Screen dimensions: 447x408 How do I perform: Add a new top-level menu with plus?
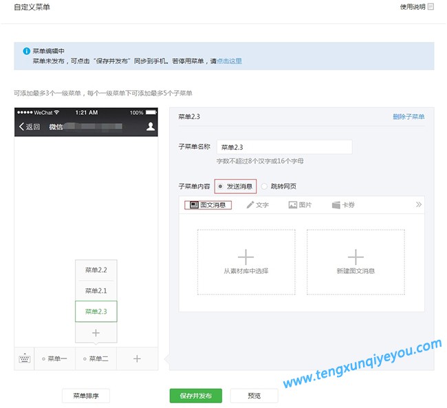coord(137,358)
